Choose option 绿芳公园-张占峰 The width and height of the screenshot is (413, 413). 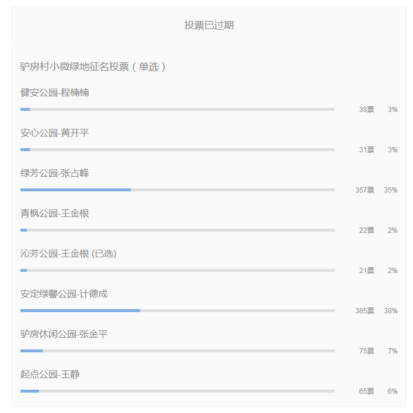pyautogui.click(x=54, y=173)
